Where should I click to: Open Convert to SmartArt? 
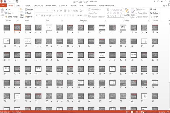click(x=96, y=17)
